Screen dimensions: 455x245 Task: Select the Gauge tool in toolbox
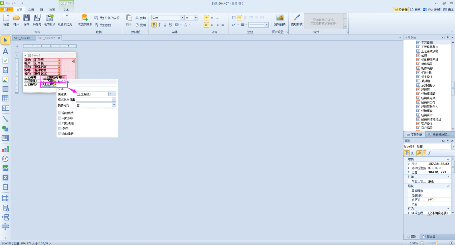tap(5, 159)
